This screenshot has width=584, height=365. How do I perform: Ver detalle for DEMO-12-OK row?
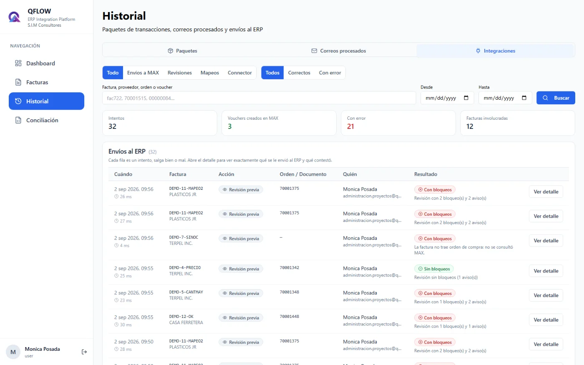click(546, 320)
